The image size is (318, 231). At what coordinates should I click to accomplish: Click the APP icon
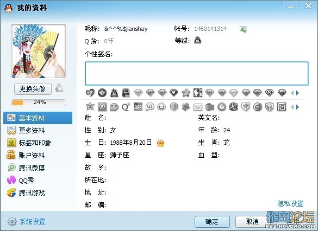coord(138,107)
